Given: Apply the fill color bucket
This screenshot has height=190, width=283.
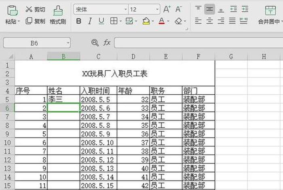Looking at the screenshot, I should click(x=146, y=21).
